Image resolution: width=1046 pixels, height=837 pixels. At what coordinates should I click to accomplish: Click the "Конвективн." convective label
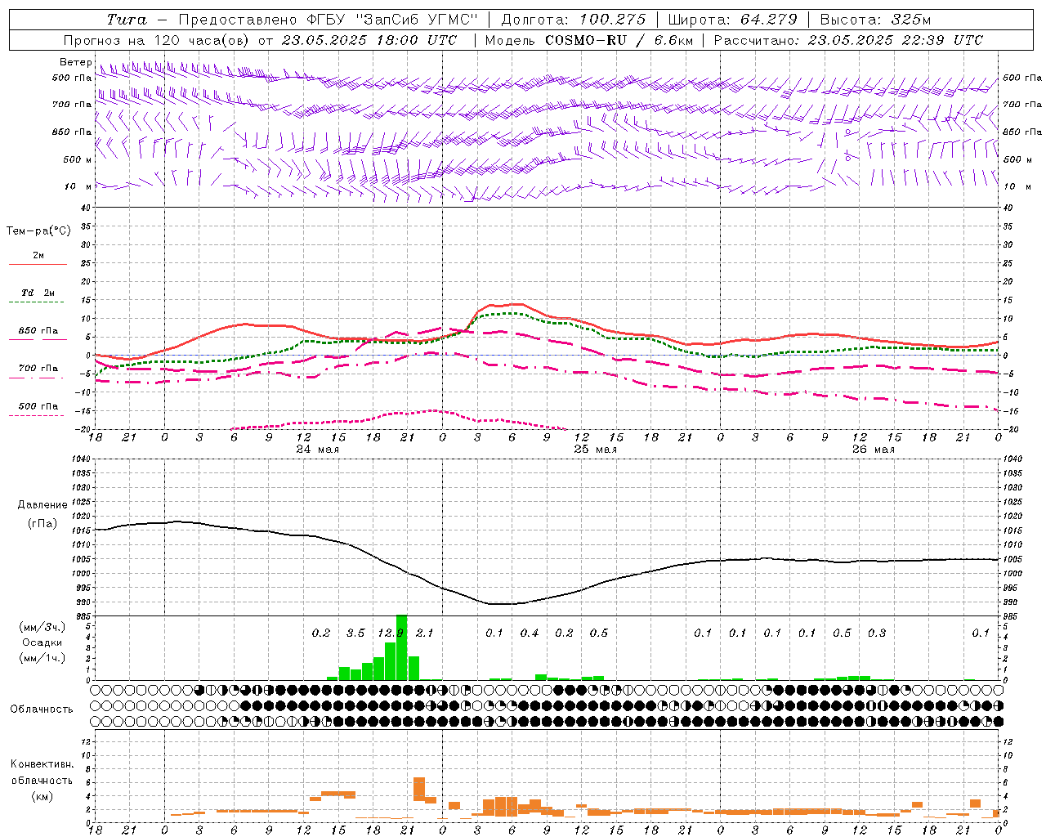pos(42,764)
